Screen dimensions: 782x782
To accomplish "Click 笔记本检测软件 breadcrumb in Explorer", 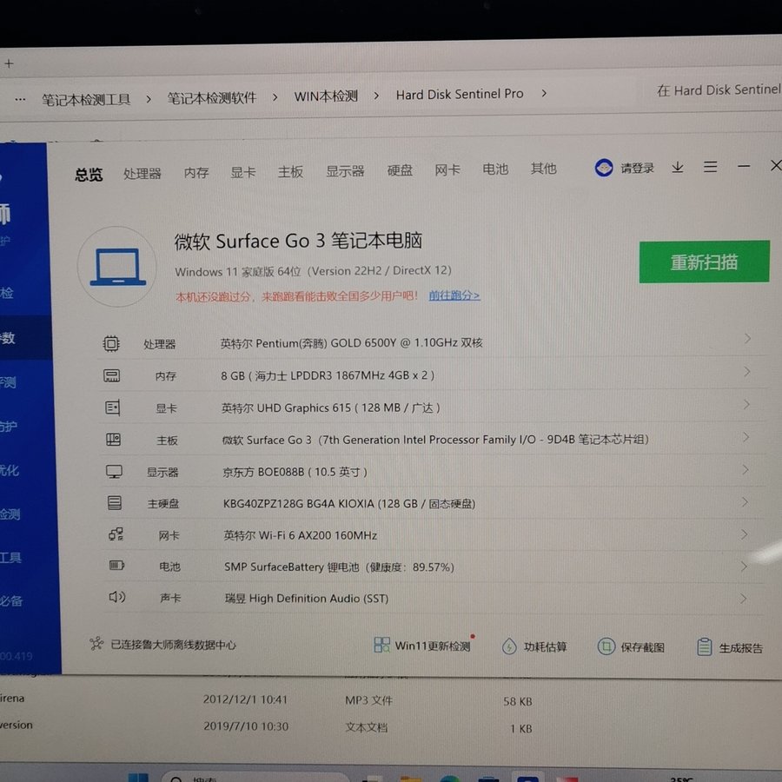I will 211,97.
